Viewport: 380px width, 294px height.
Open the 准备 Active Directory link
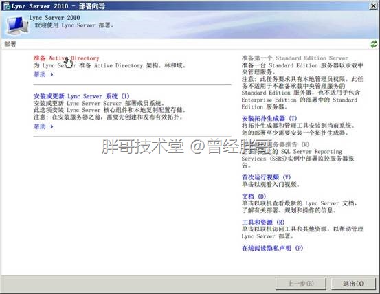tap(67, 58)
